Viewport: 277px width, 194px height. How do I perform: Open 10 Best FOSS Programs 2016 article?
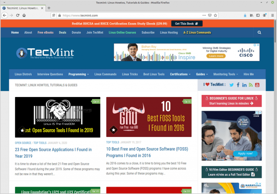(x=147, y=152)
